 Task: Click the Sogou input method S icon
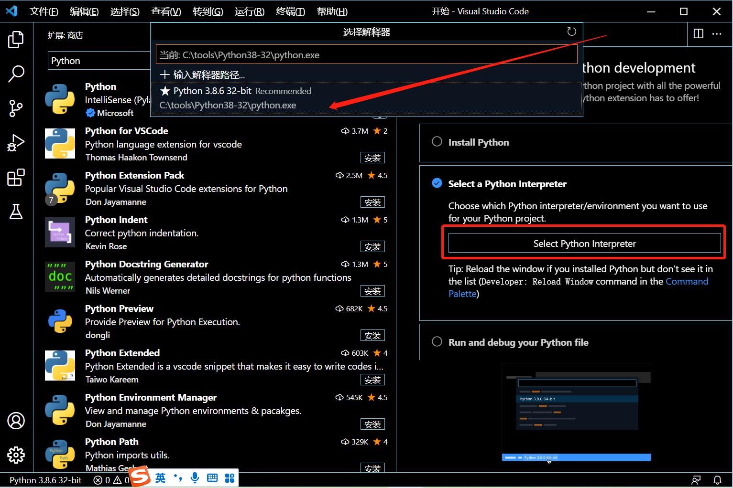(140, 477)
